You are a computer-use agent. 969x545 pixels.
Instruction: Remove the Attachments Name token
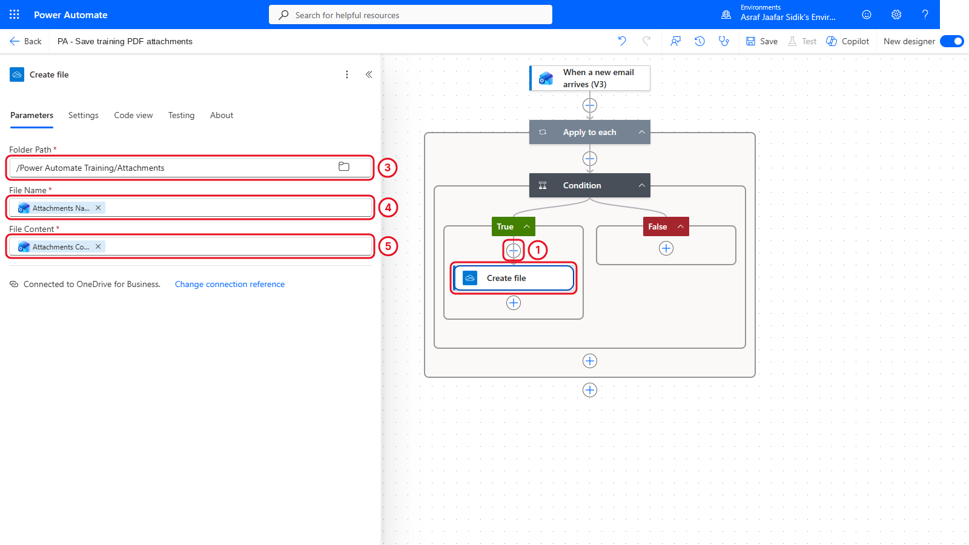[98, 208]
